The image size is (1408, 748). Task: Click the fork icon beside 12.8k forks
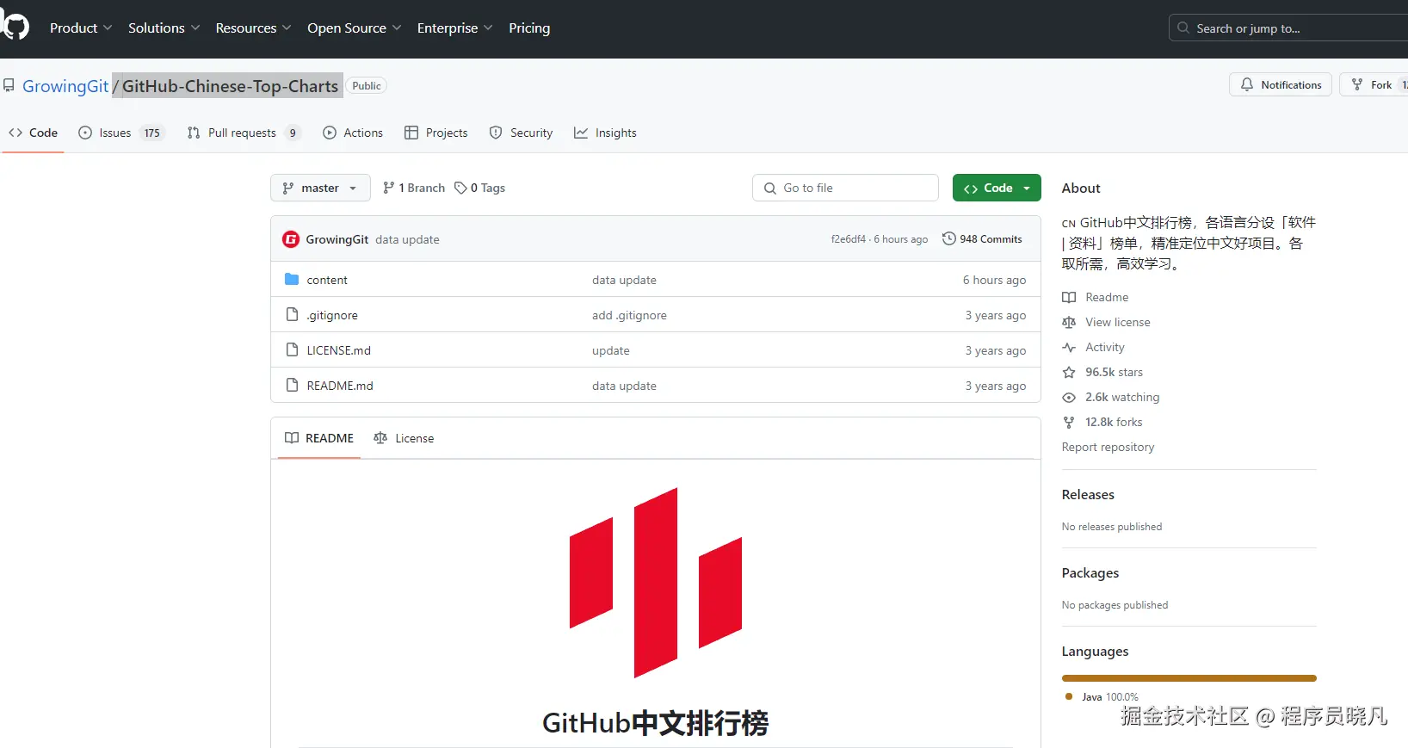tap(1069, 422)
